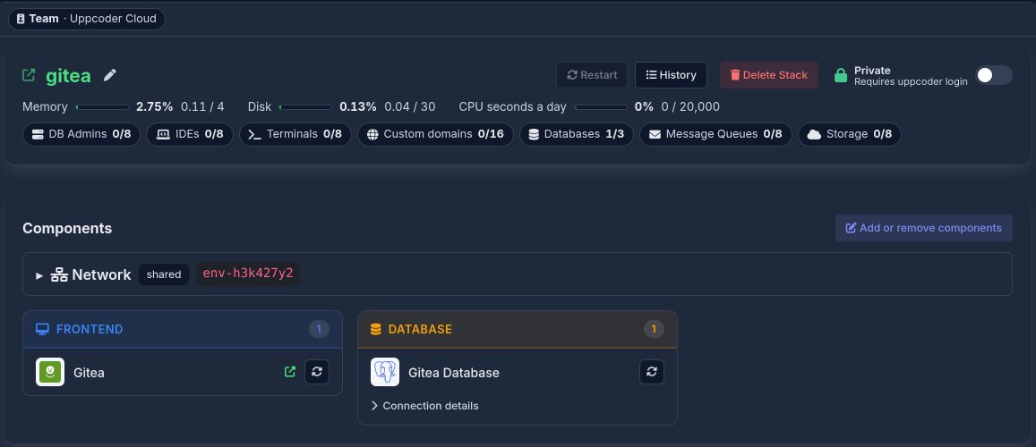1036x447 pixels.
Task: Click the DATABASE count badge
Action: tap(654, 329)
